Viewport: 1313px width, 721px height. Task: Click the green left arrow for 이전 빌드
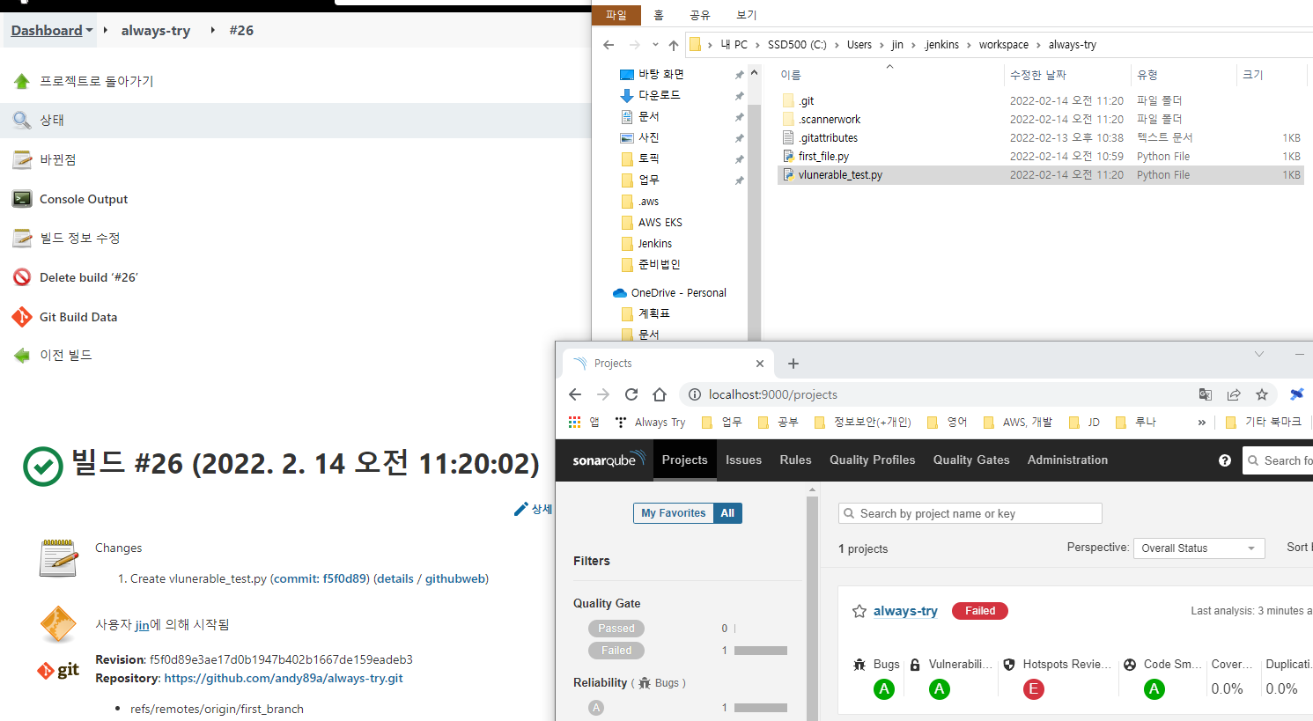[x=22, y=356]
